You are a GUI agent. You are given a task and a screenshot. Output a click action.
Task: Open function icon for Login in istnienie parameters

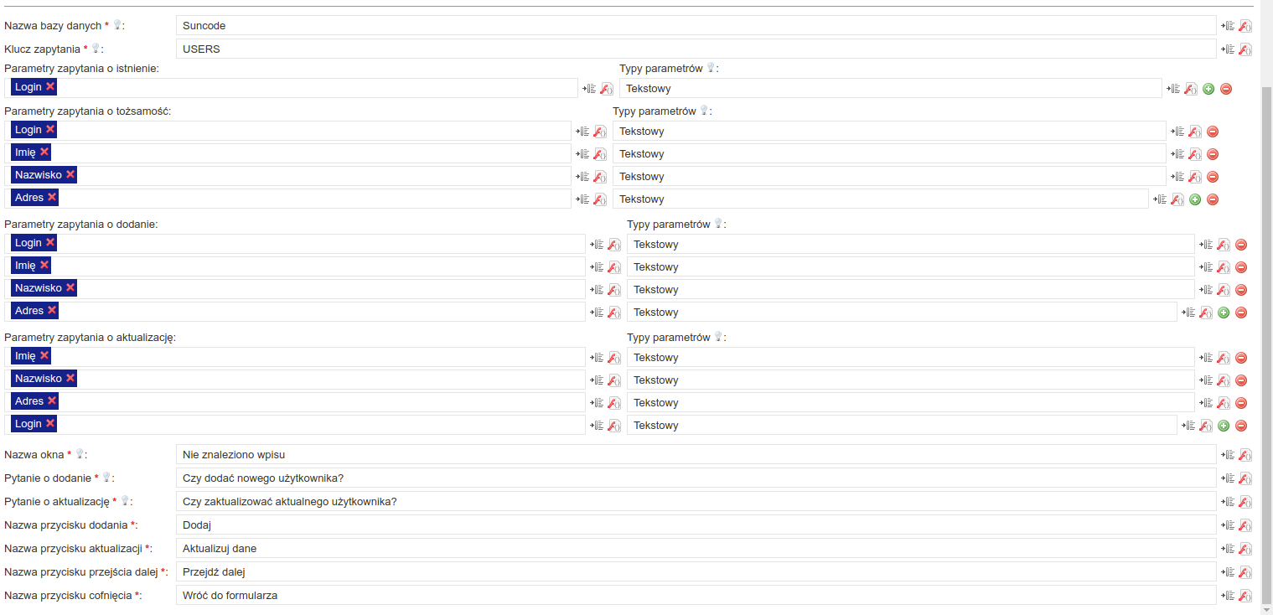tap(607, 89)
